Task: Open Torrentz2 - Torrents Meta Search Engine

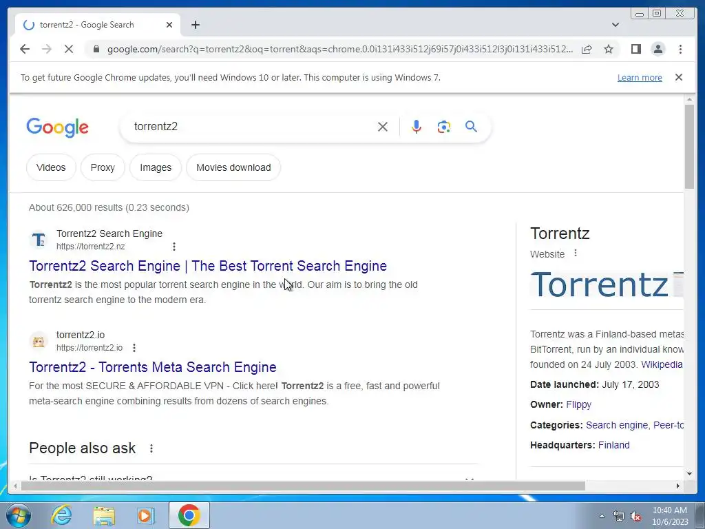Action: point(152,367)
